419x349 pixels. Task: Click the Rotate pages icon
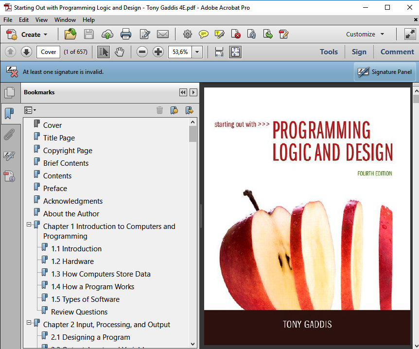pyautogui.click(x=251, y=34)
